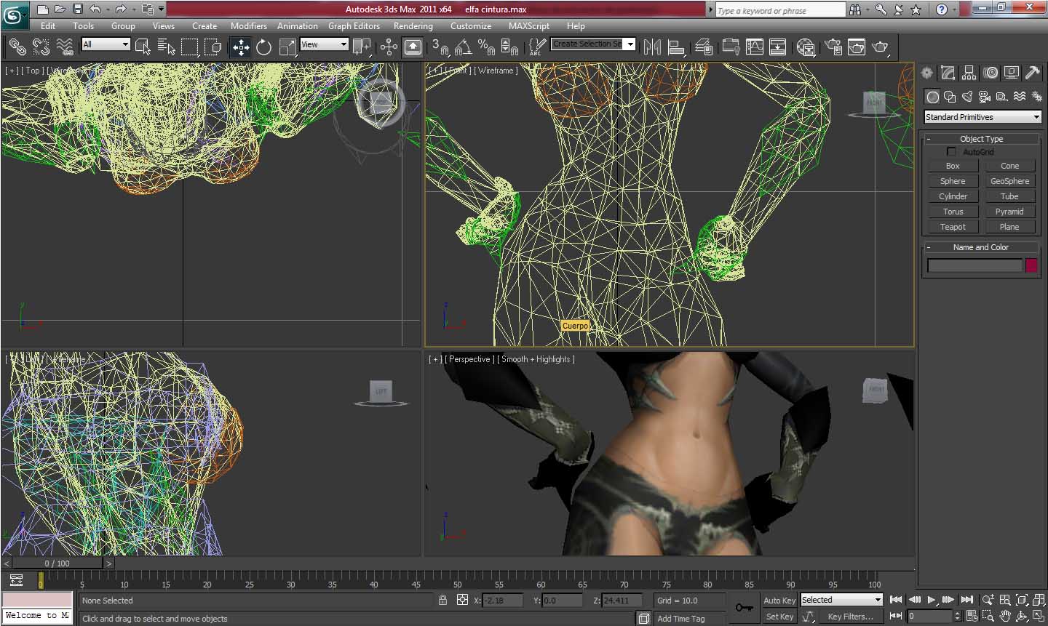Open the MAXScript menu
Viewport: 1048px width, 626px height.
pos(529,26)
